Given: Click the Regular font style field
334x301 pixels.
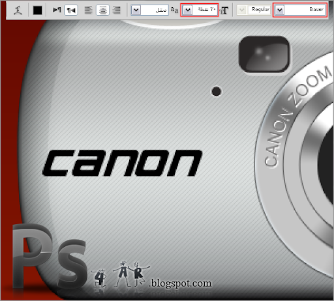Looking at the screenshot, I should coord(259,10).
